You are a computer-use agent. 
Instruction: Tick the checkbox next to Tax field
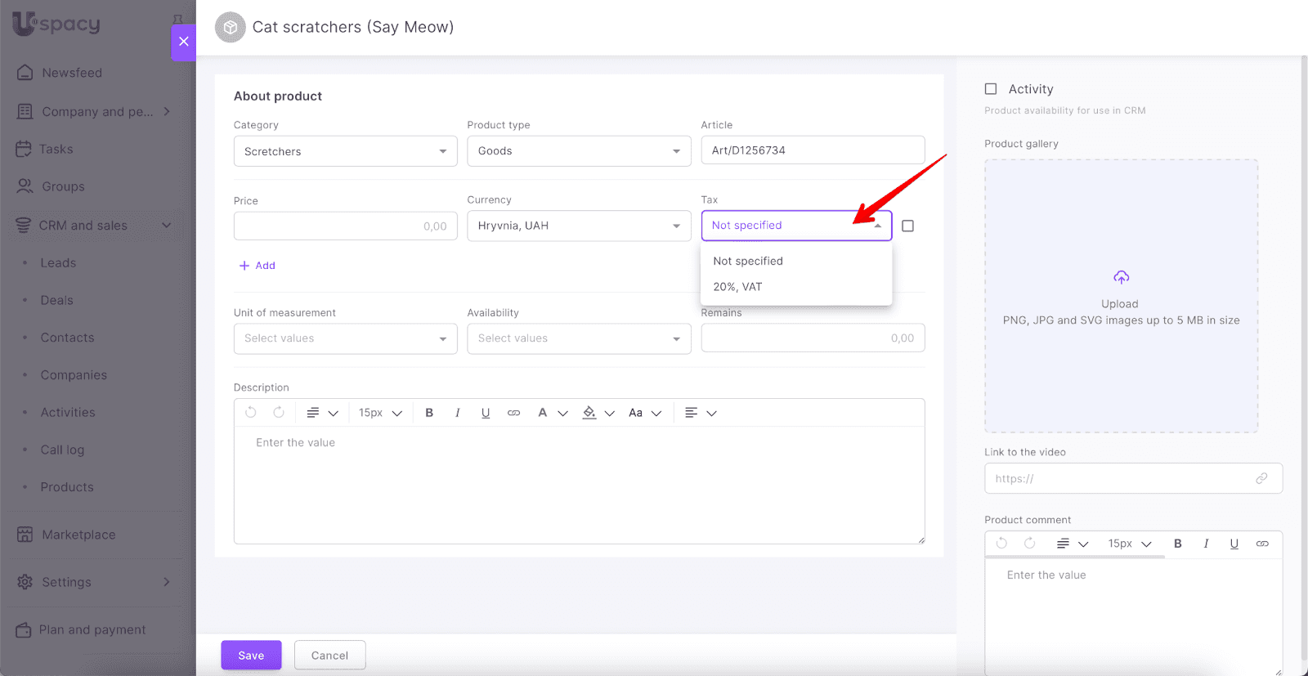[907, 226]
